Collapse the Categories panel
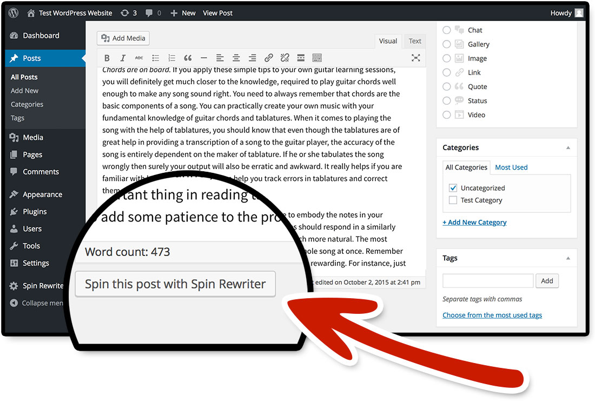The image size is (595, 403). click(568, 148)
